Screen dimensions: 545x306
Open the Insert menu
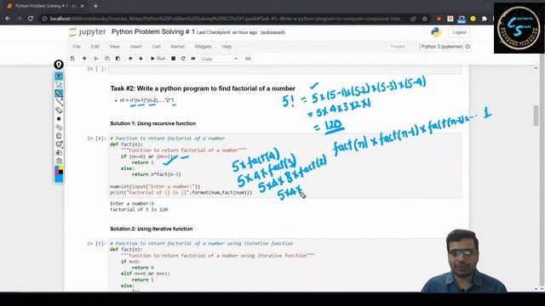[136, 47]
